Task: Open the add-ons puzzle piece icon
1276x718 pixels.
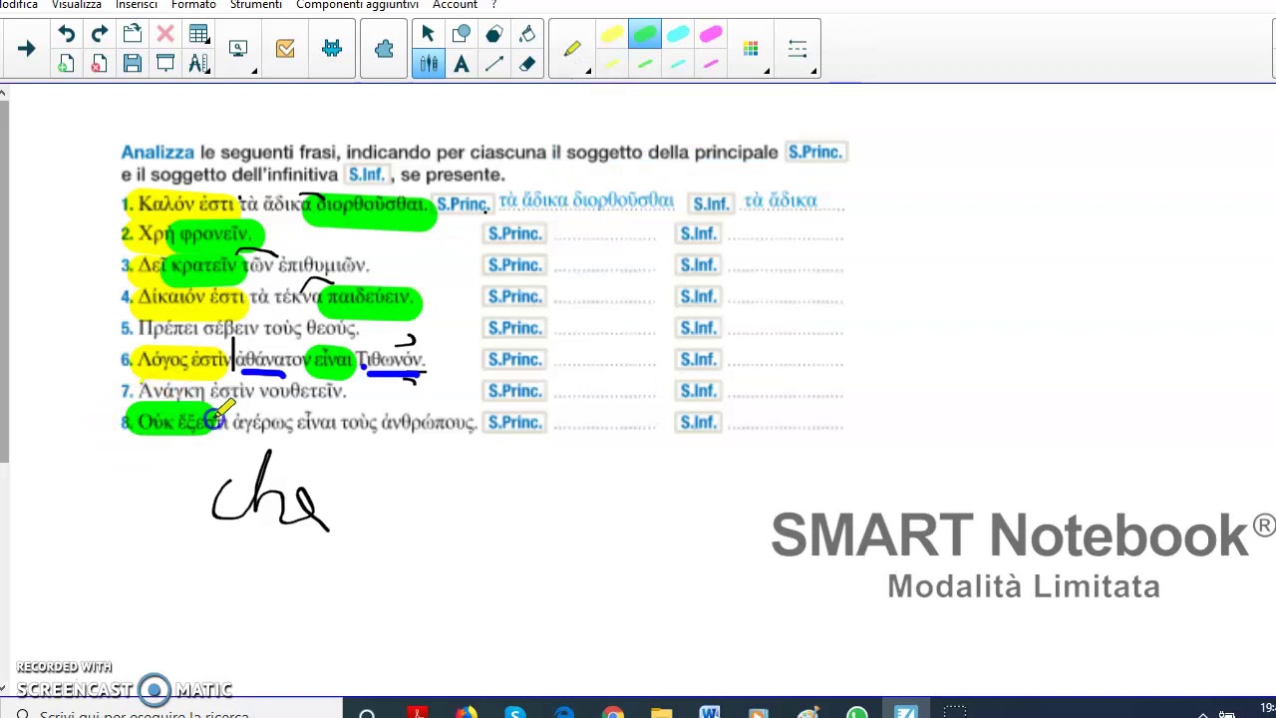Action: (384, 48)
